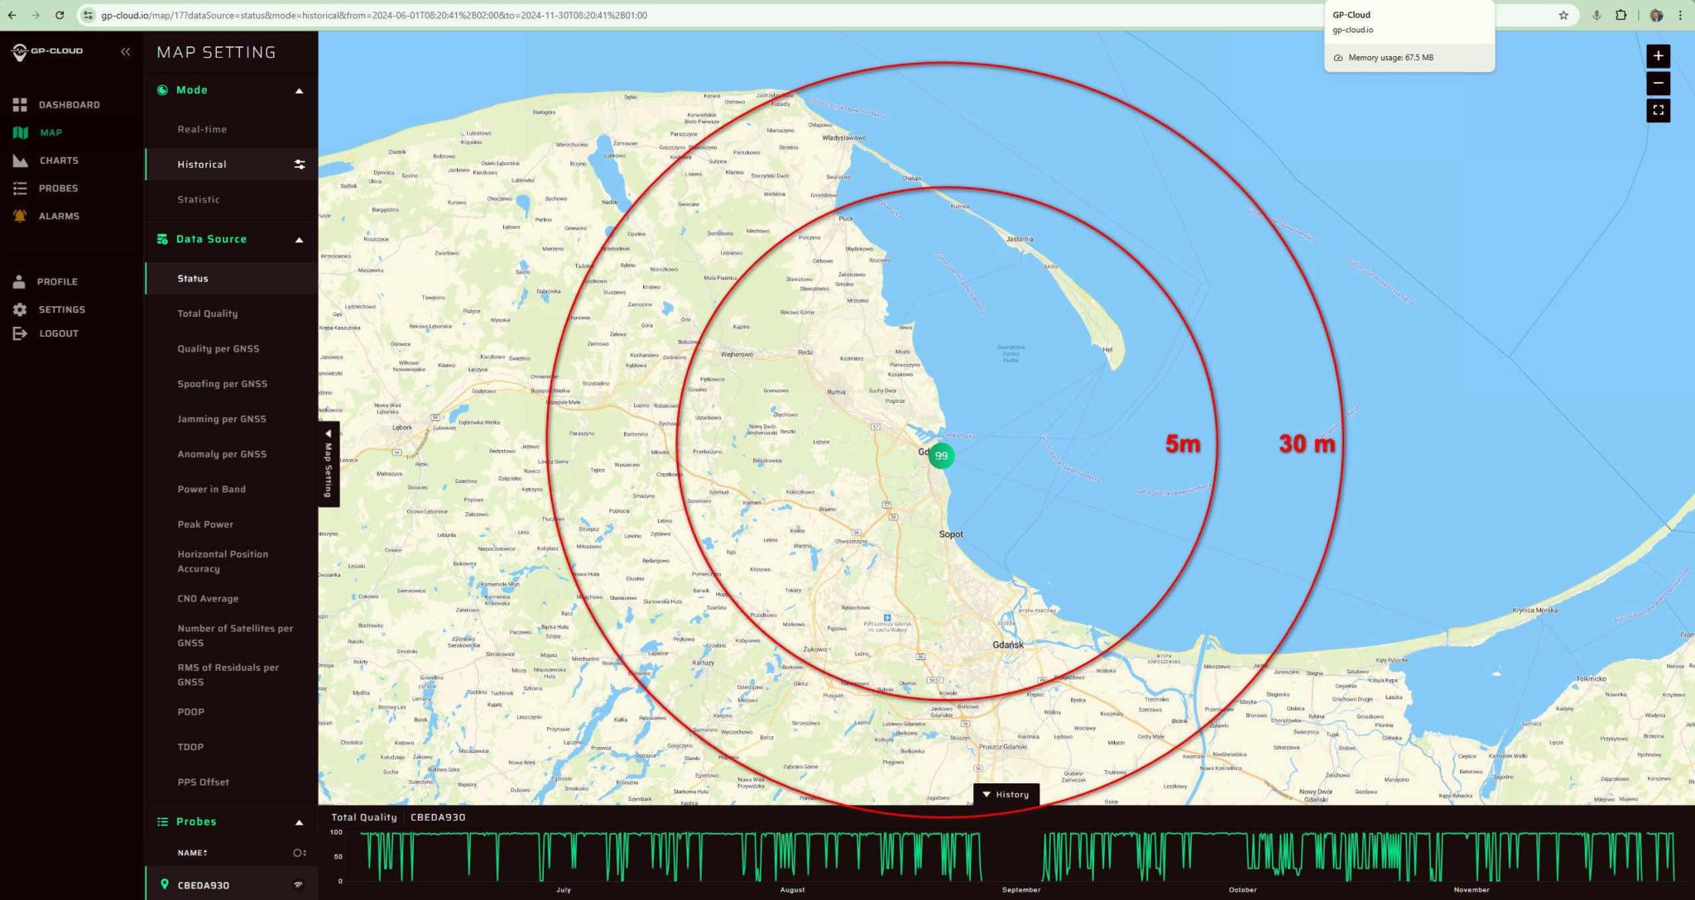Click the signal icon next to CBEDA930
The height and width of the screenshot is (900, 1695).
click(x=298, y=884)
